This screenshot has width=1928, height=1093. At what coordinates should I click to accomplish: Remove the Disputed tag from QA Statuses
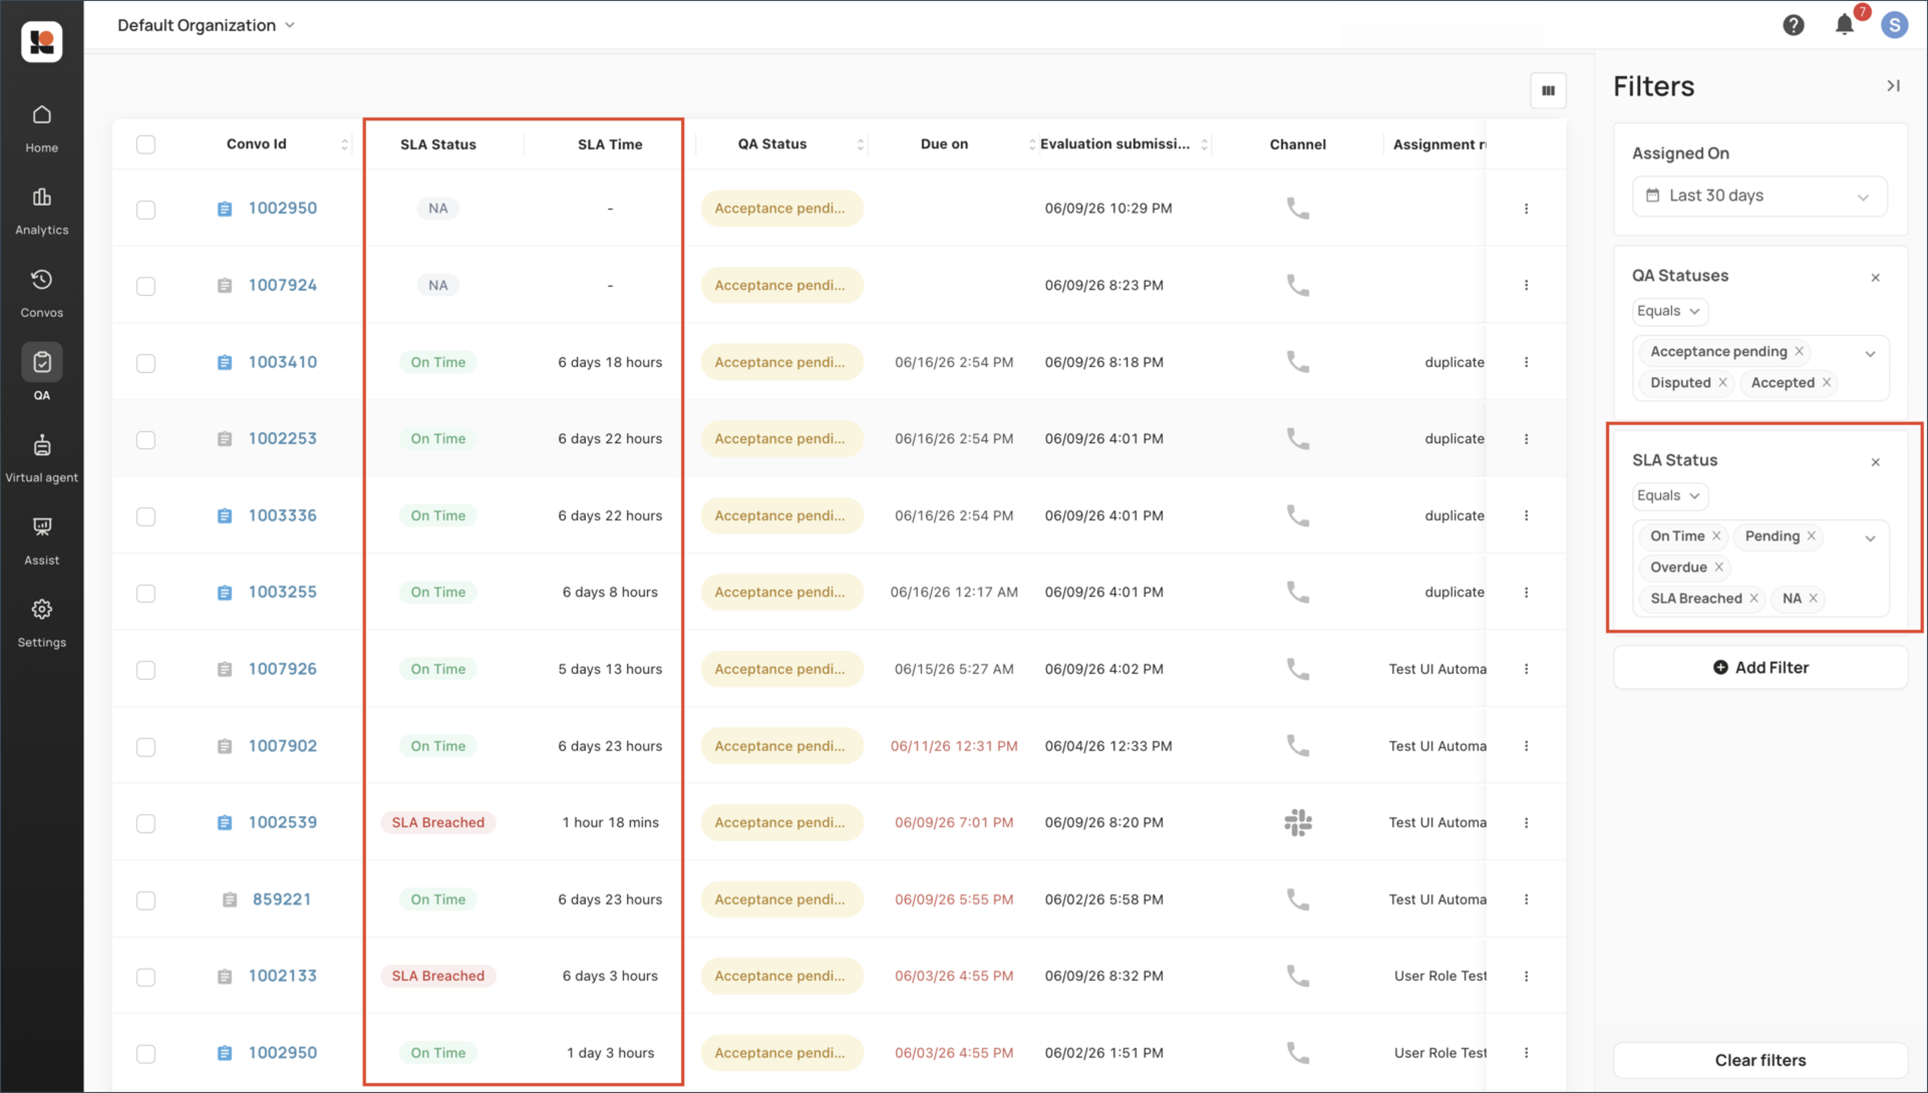(1722, 383)
